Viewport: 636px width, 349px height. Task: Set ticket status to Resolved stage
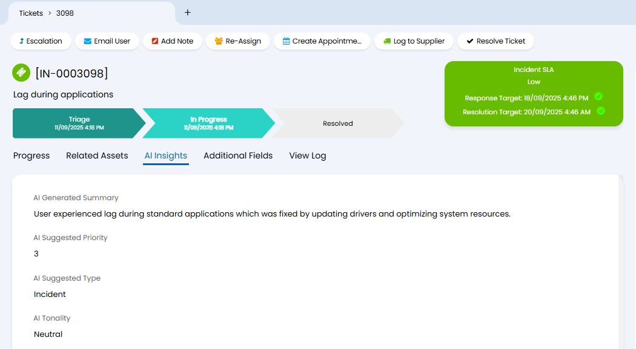pos(337,123)
